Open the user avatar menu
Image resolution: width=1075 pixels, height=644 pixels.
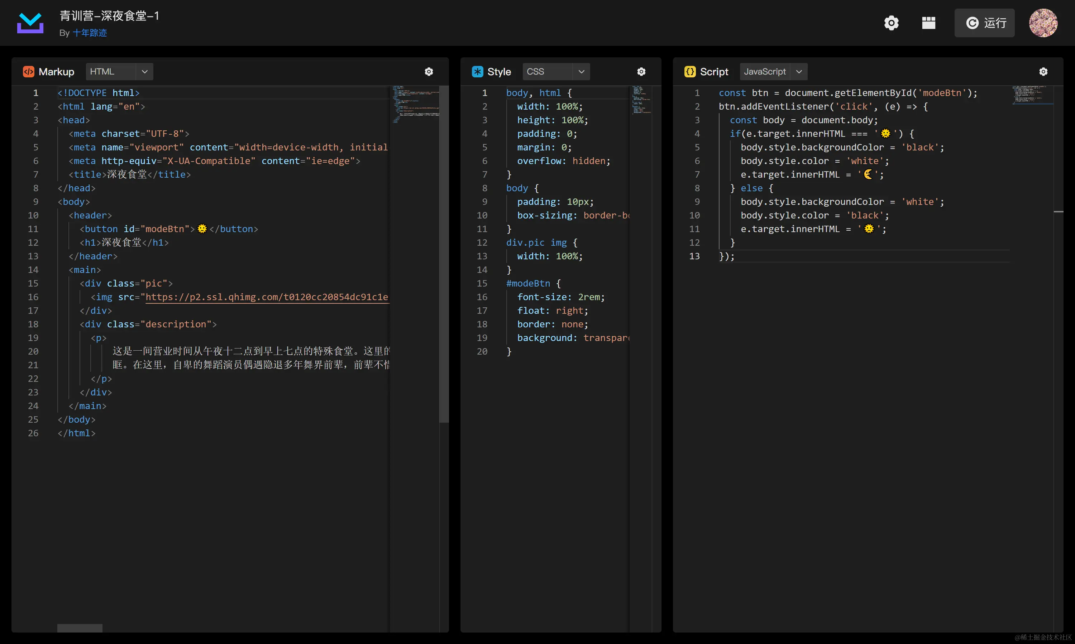tap(1043, 23)
